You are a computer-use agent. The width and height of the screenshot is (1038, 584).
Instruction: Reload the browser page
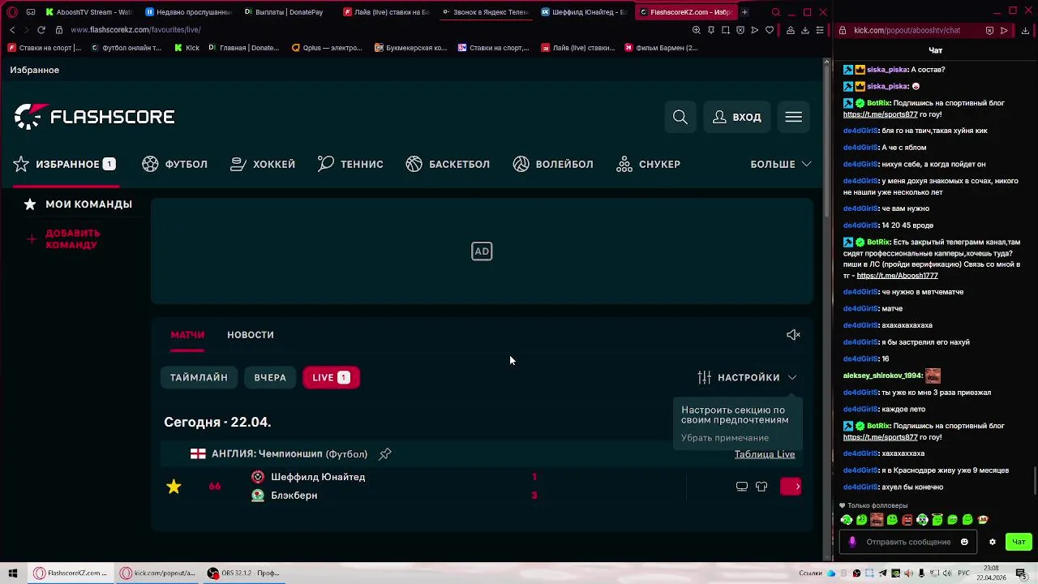[x=41, y=30]
